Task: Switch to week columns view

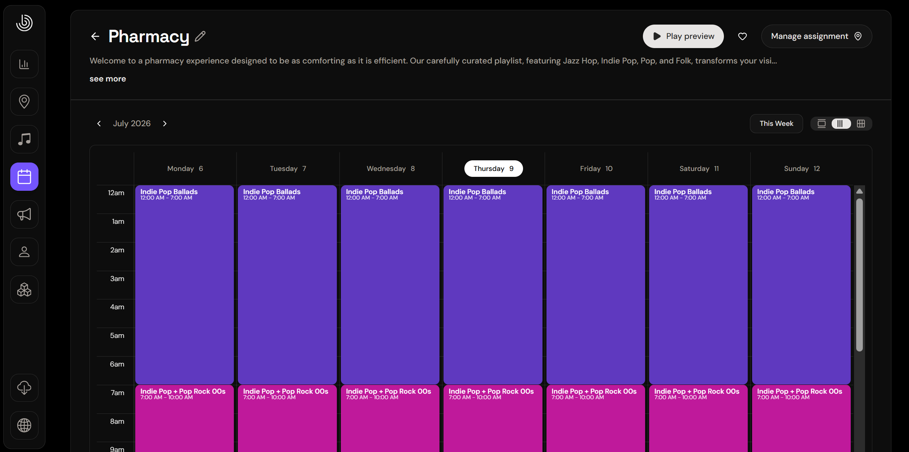Action: point(841,124)
